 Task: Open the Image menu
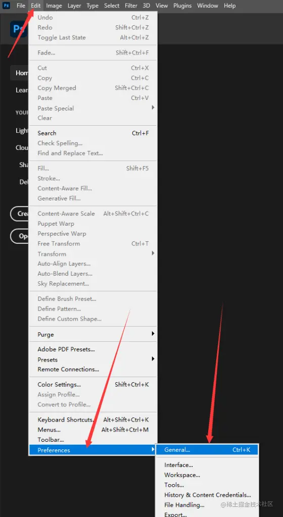click(54, 6)
